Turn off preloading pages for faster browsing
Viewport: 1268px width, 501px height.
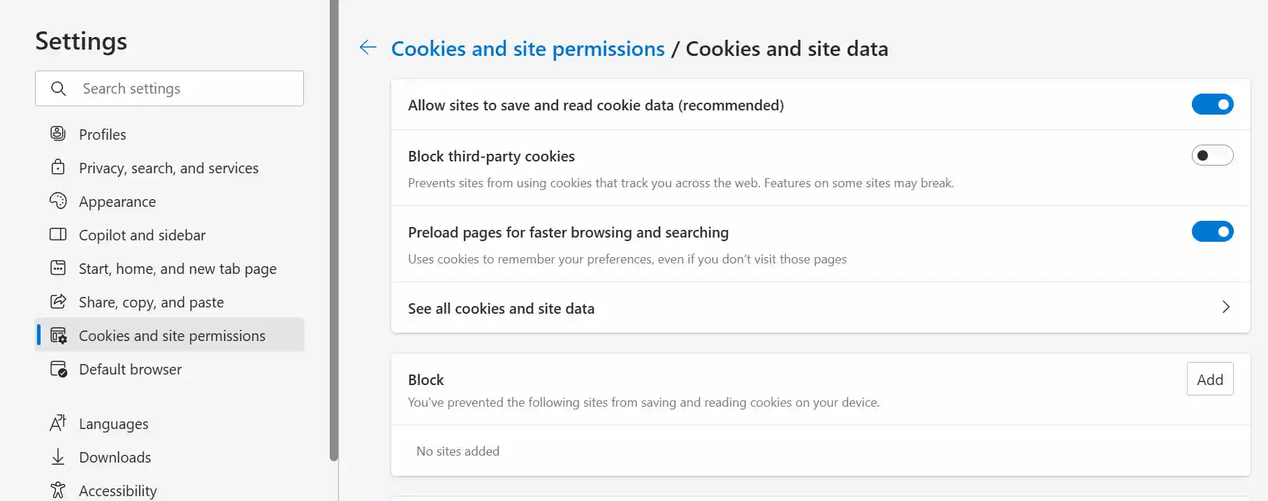pyautogui.click(x=1213, y=231)
